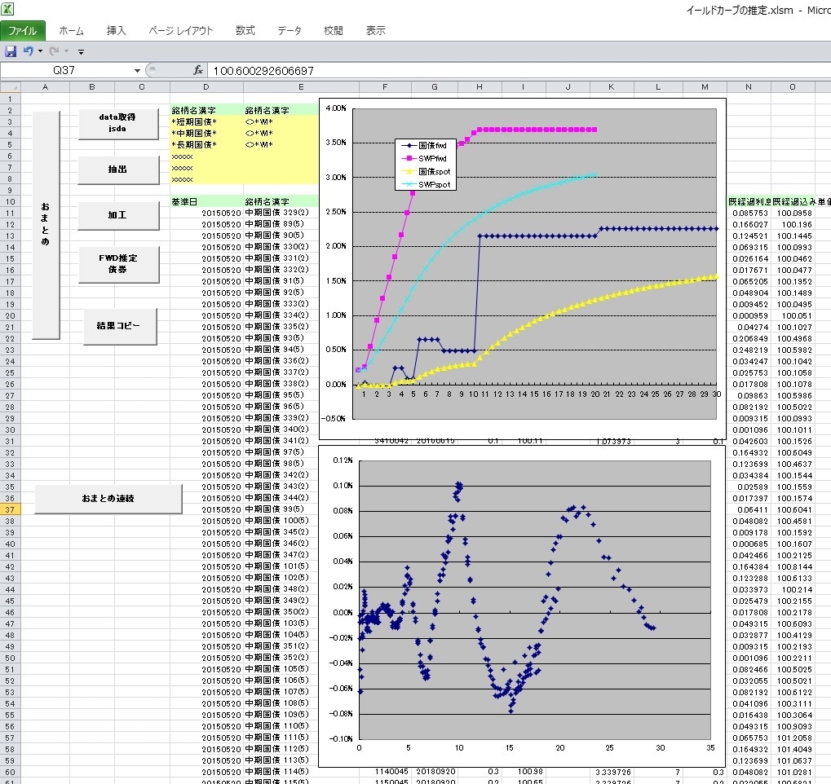The width and height of the screenshot is (831, 784).
Task: Click the Excel application icon in title bar
Action: coord(7,8)
